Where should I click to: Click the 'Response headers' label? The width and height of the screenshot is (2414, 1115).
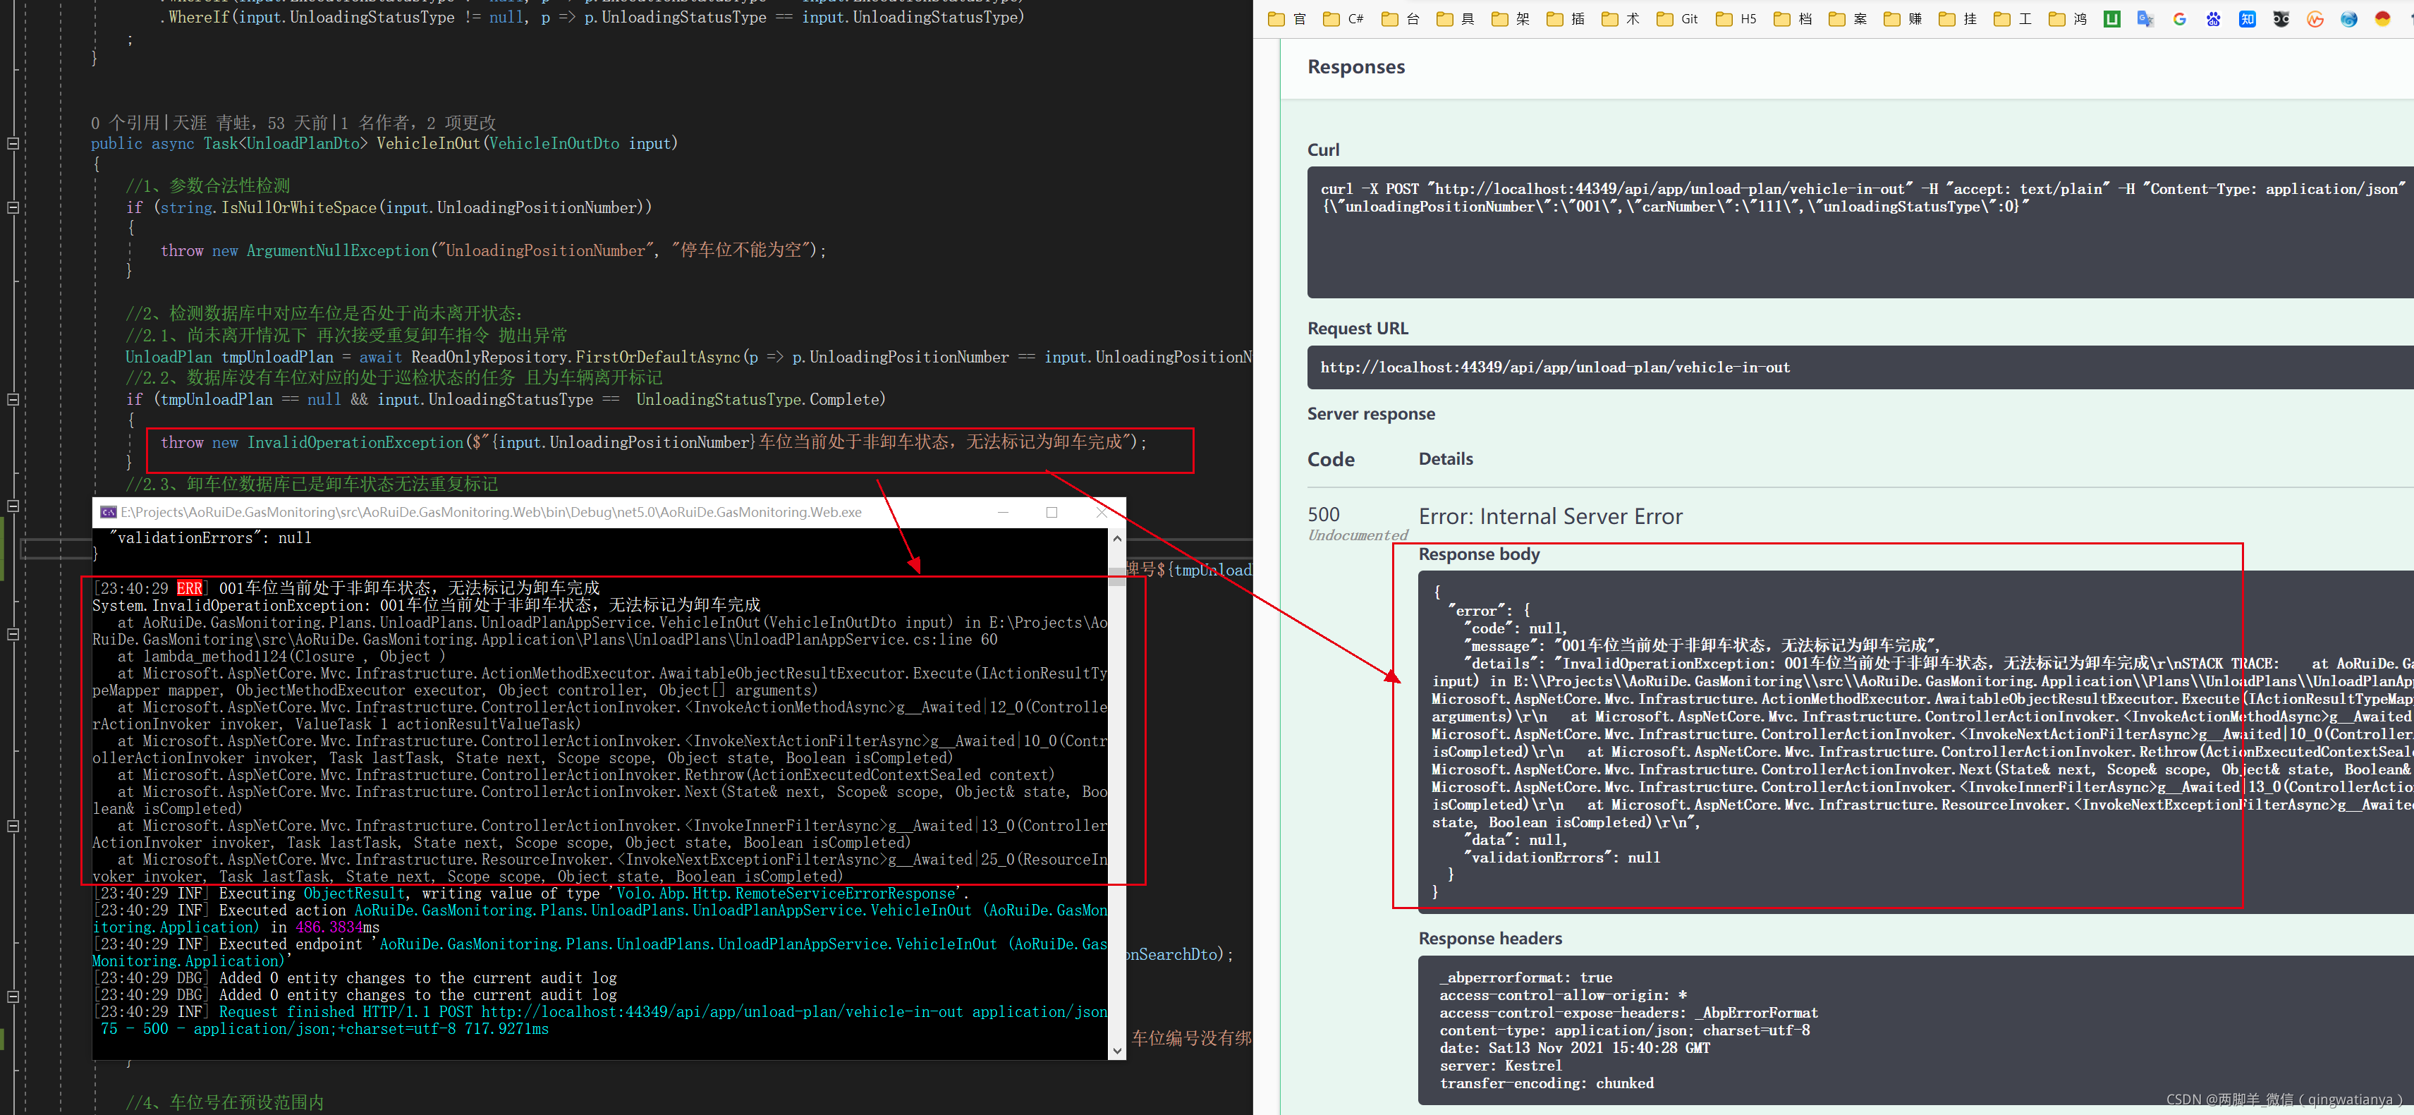point(1490,939)
